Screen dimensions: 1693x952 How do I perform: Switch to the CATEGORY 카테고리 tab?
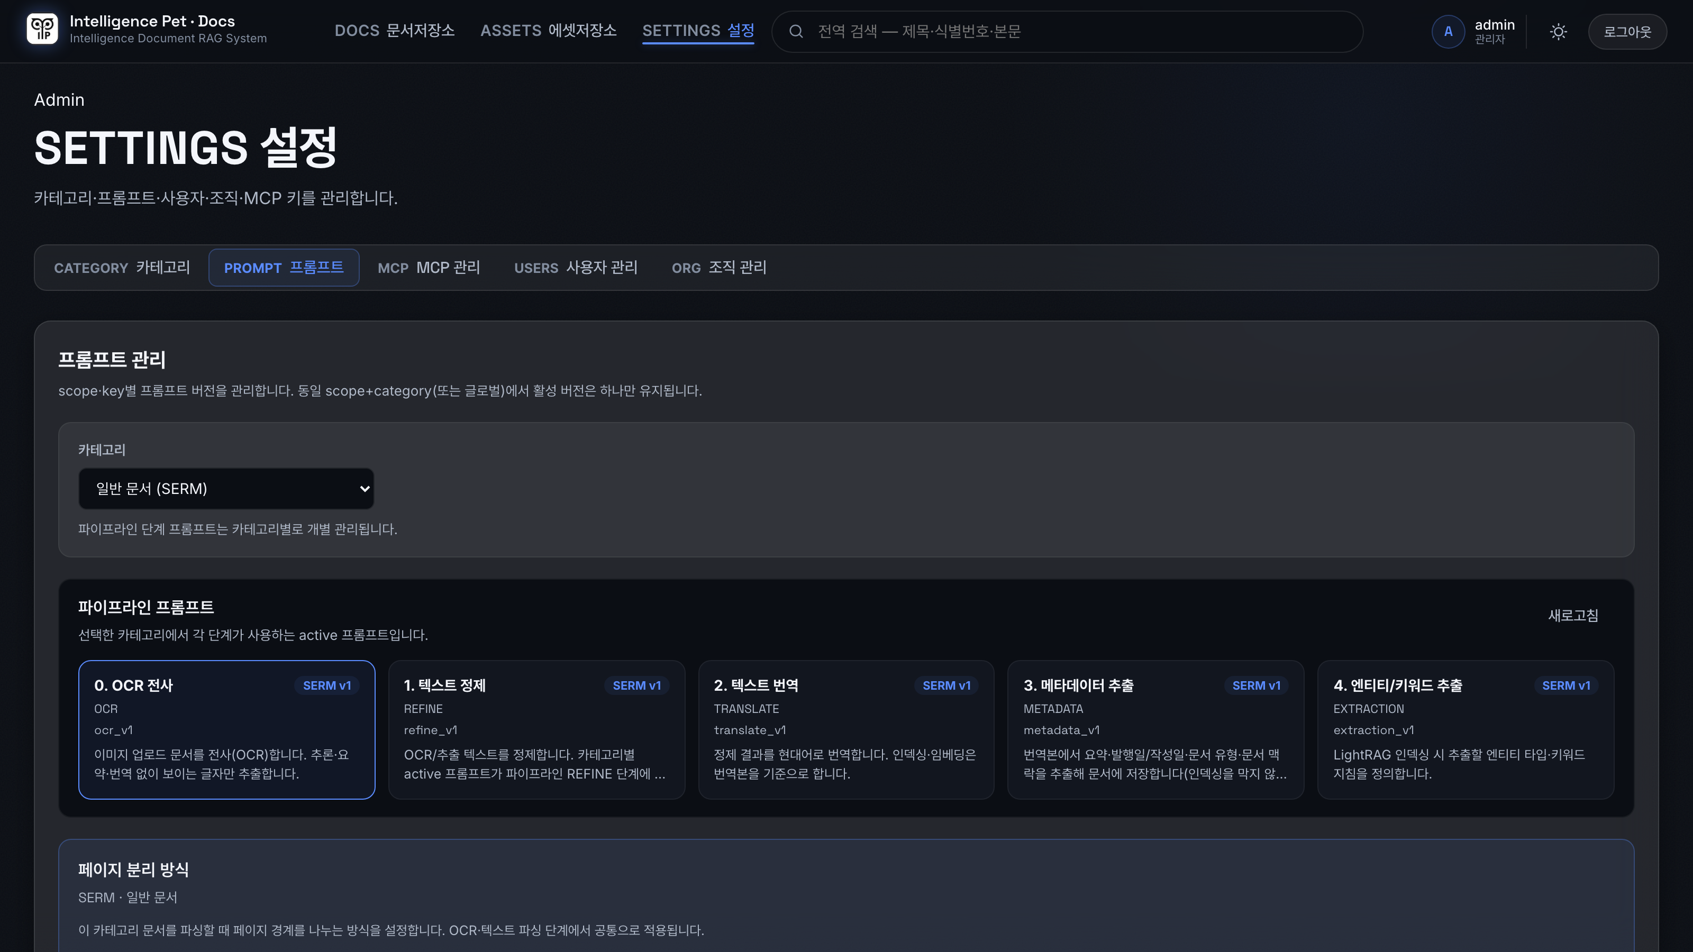click(x=122, y=268)
